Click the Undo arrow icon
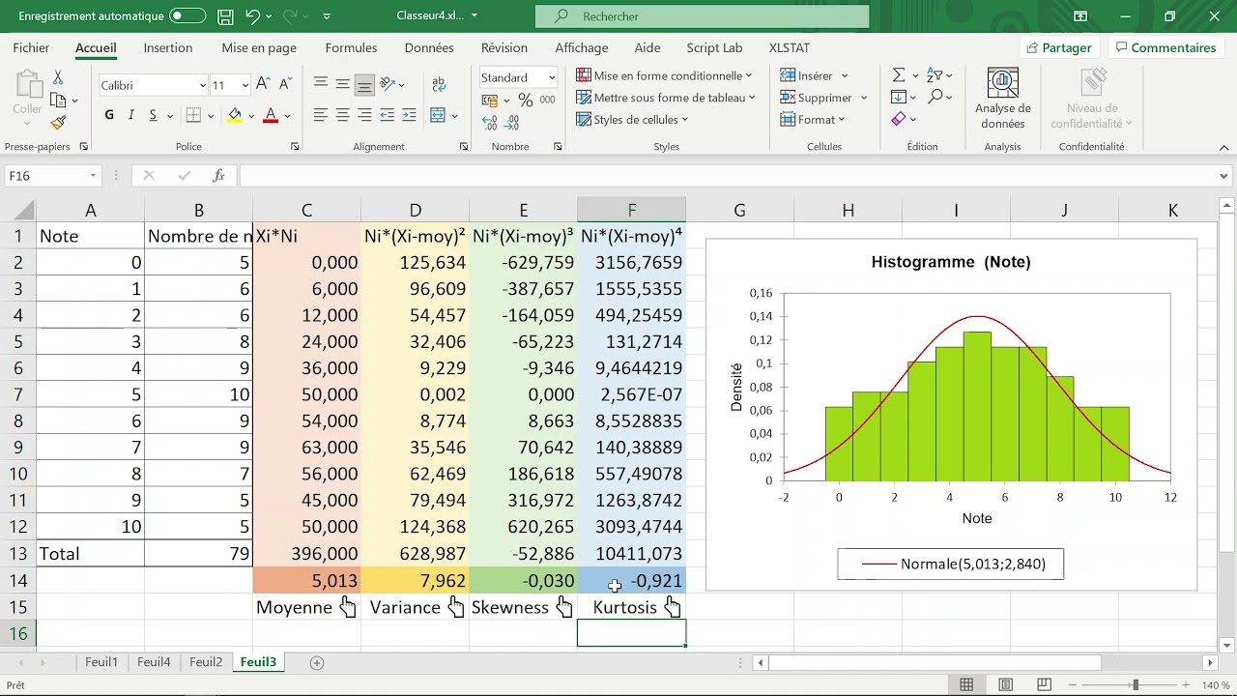Image resolution: width=1237 pixels, height=696 pixels. [x=253, y=16]
